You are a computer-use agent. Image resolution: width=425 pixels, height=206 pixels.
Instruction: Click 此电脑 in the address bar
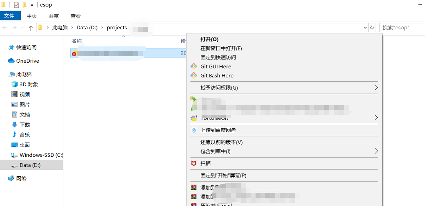tap(60, 28)
